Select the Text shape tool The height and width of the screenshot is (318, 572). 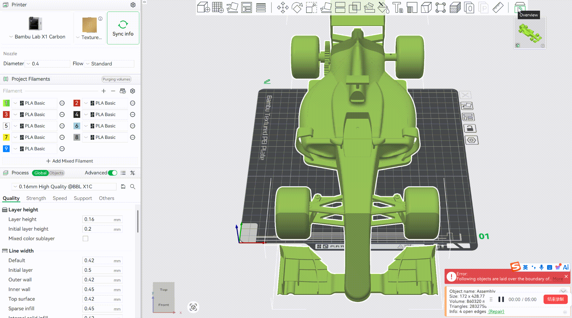pos(398,7)
